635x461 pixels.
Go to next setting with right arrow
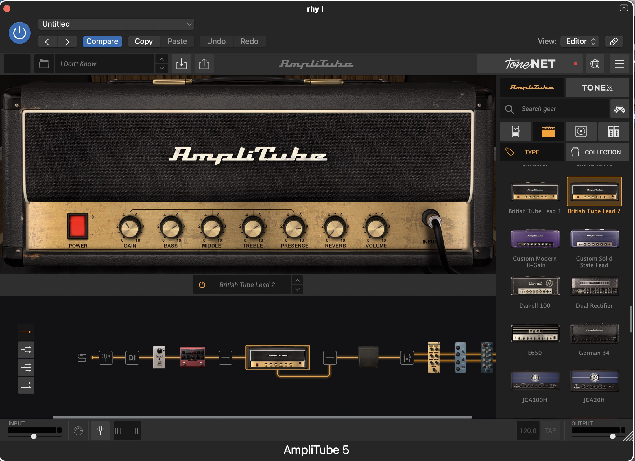coord(67,42)
